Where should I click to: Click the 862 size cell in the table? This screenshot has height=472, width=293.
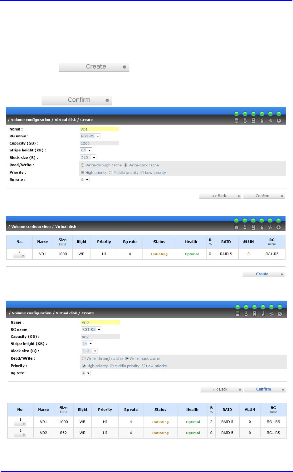coord(63,433)
